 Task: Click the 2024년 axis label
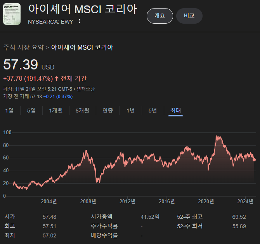(245, 201)
